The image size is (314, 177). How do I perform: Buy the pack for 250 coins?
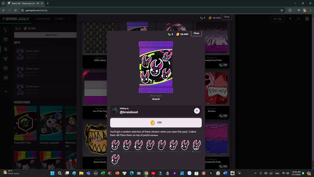click(156, 123)
